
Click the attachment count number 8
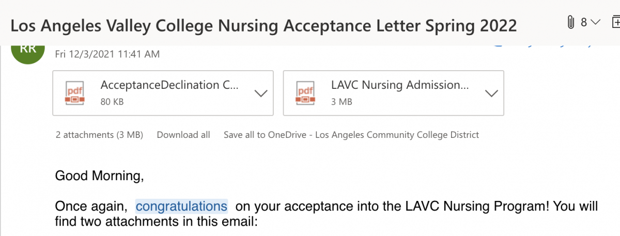point(584,22)
